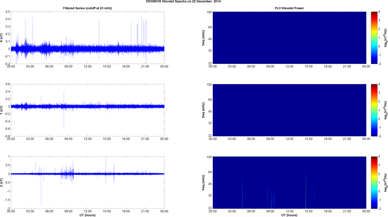The width and height of the screenshot is (388, 217).
Task: Click the "4" value on top color bar
Action: (x=379, y=12)
